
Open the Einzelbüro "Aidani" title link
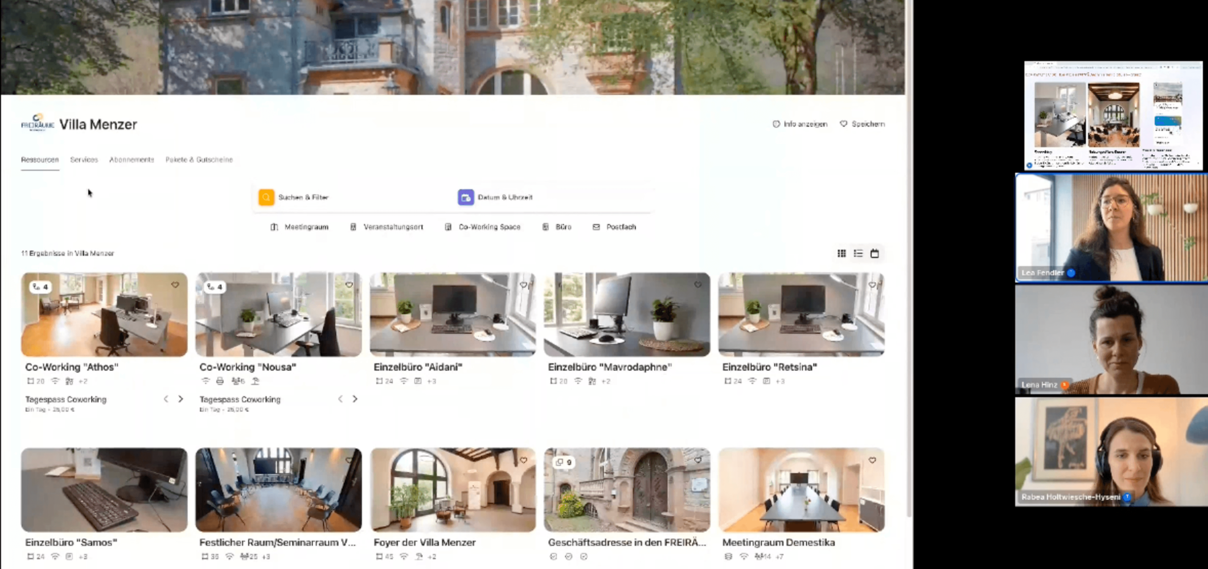pos(418,367)
